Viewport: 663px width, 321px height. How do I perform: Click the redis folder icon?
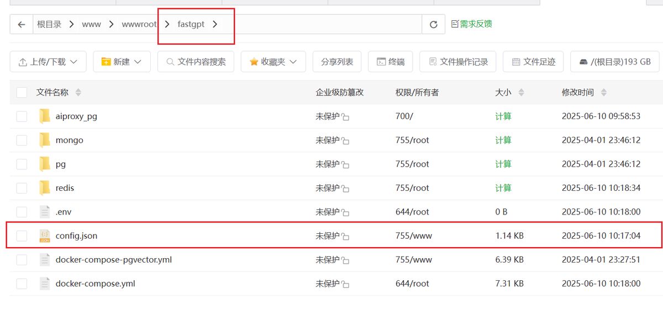[45, 188]
